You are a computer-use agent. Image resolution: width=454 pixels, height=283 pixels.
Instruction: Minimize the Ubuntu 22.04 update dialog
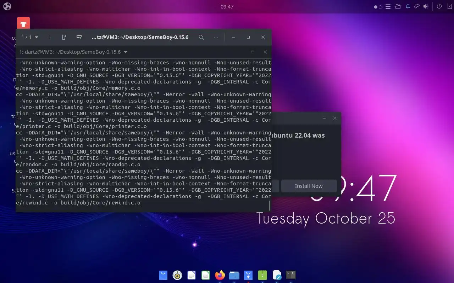coord(324,118)
